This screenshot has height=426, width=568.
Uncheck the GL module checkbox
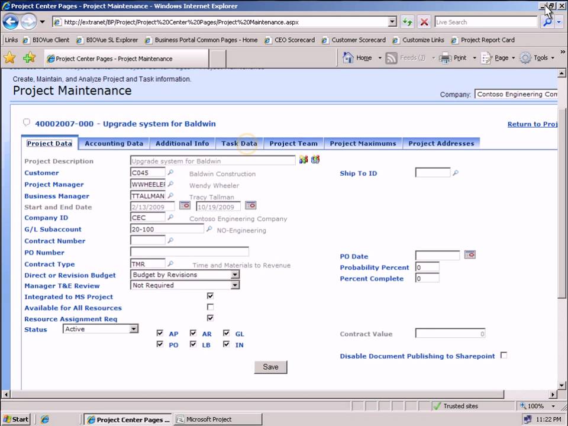pos(227,333)
